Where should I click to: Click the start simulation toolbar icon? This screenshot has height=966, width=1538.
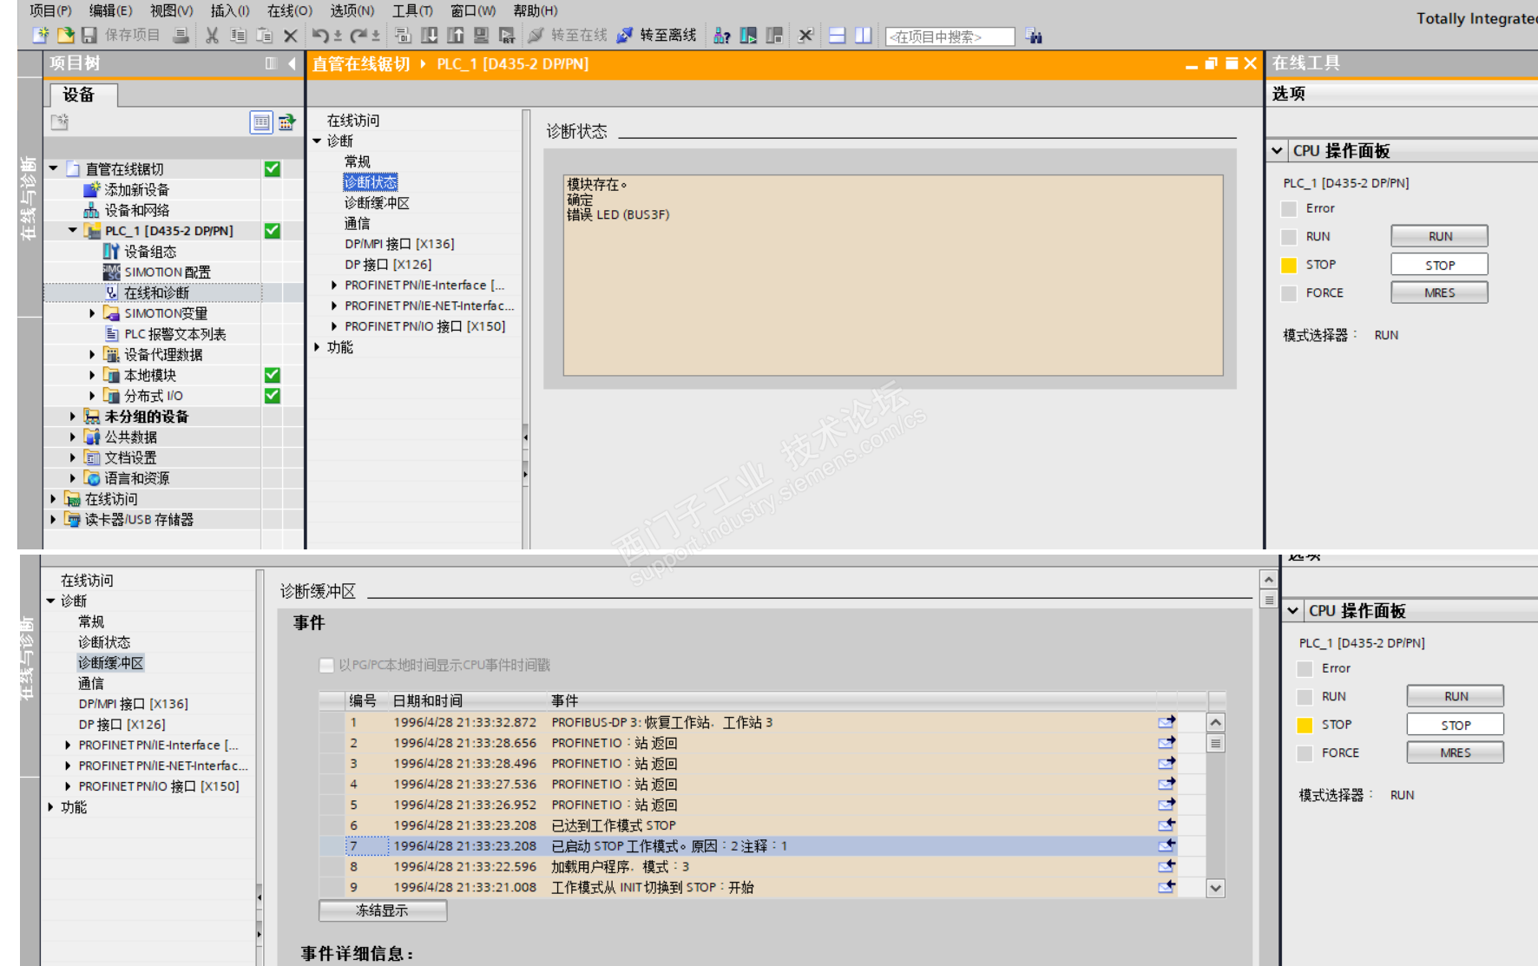[x=481, y=36]
